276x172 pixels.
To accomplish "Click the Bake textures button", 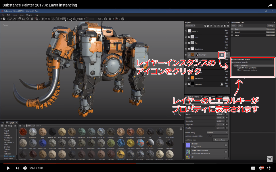I will [x=220, y=140].
